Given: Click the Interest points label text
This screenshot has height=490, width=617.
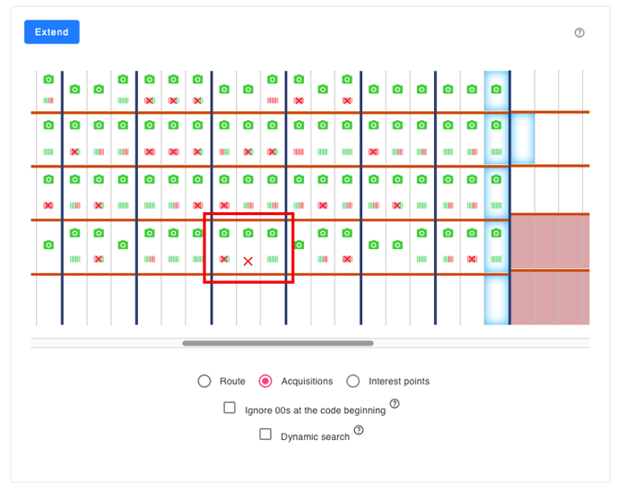Looking at the screenshot, I should tap(399, 382).
